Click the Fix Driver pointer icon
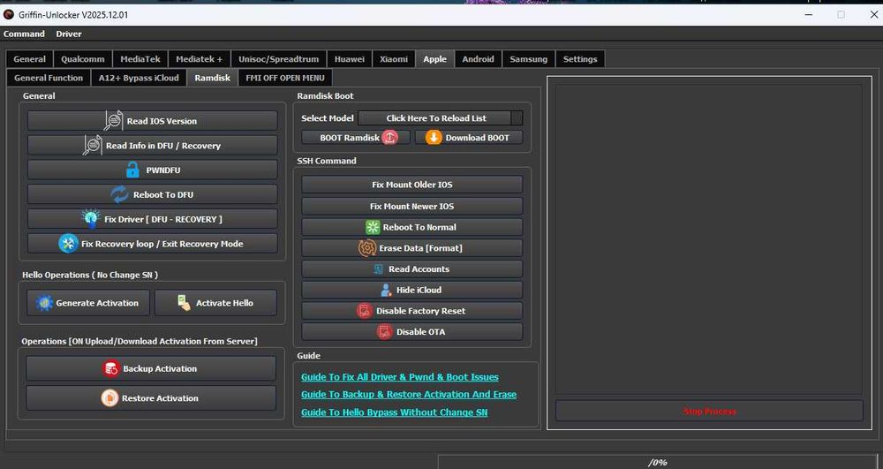 click(x=91, y=218)
